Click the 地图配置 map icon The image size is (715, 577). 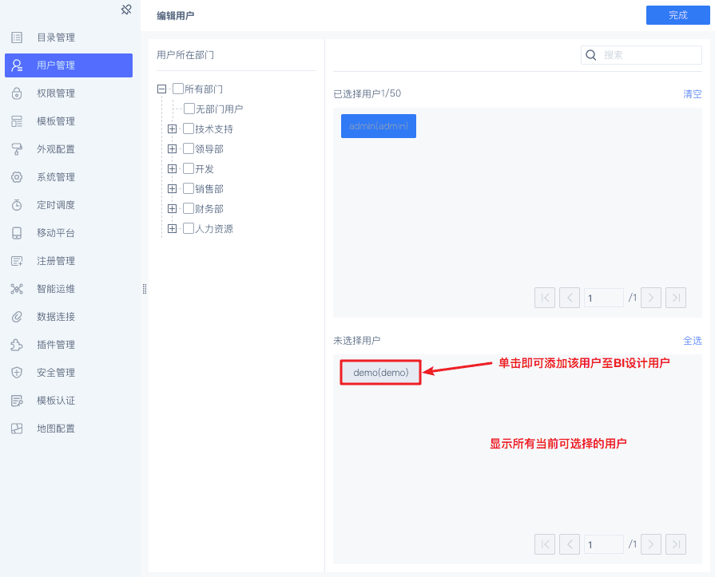[x=17, y=429]
